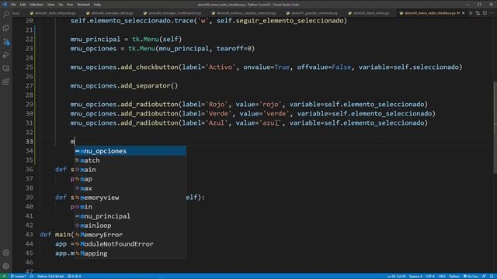Open the Edit menu
This screenshot has width=497, height=279.
(x=23, y=5)
